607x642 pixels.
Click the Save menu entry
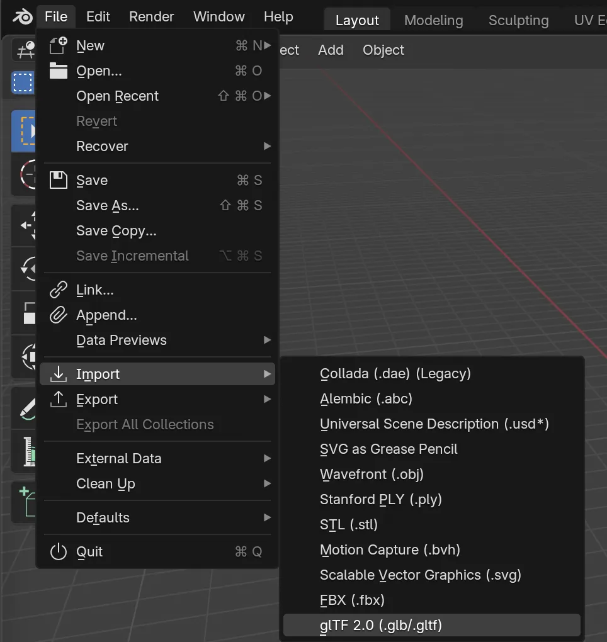pyautogui.click(x=157, y=180)
